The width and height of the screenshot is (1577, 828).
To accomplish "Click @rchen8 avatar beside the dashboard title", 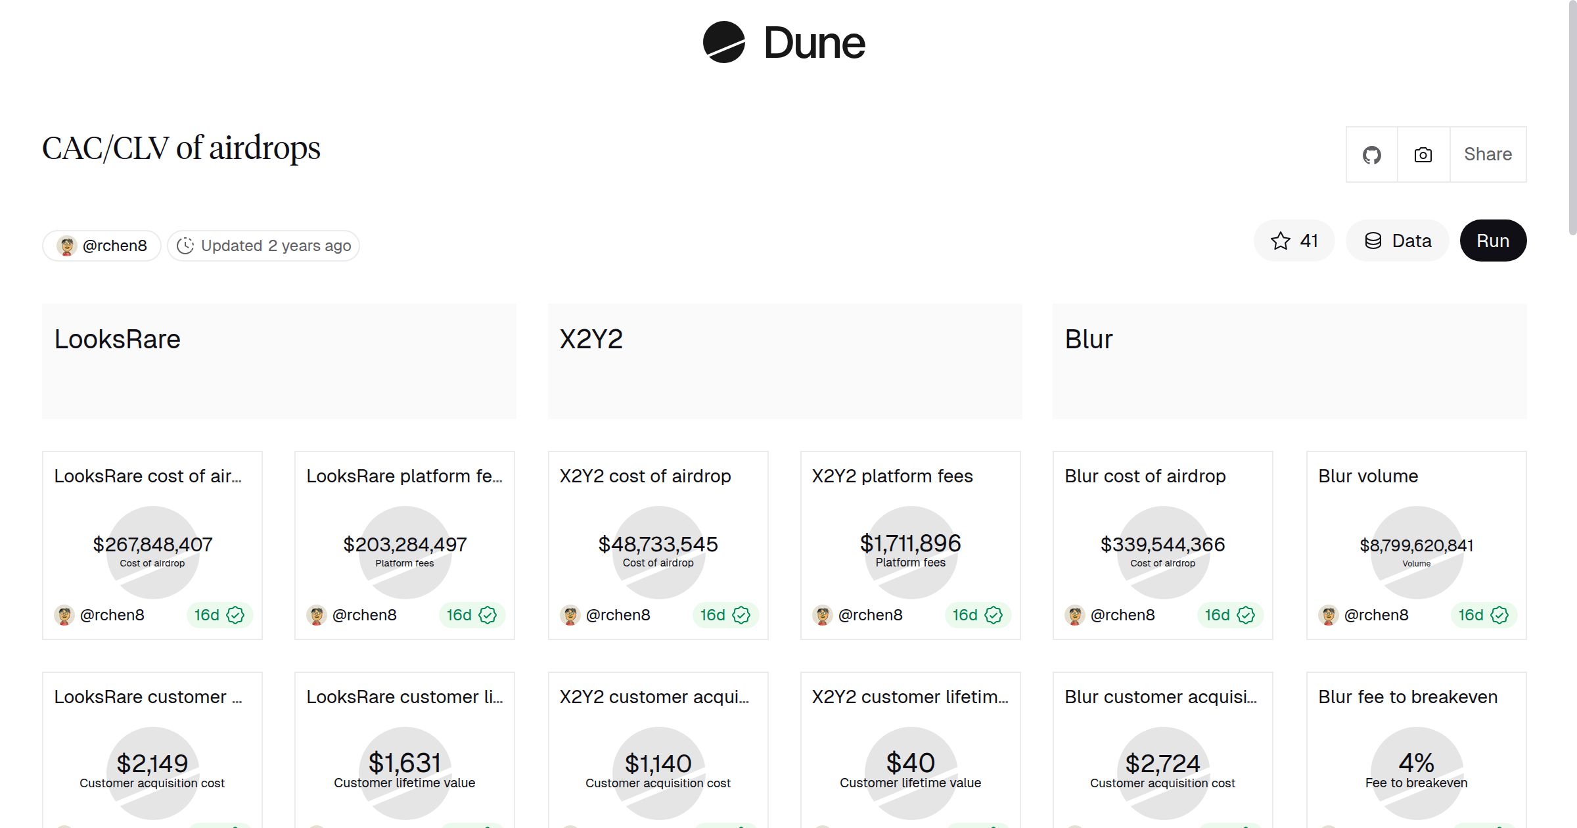I will tap(66, 245).
